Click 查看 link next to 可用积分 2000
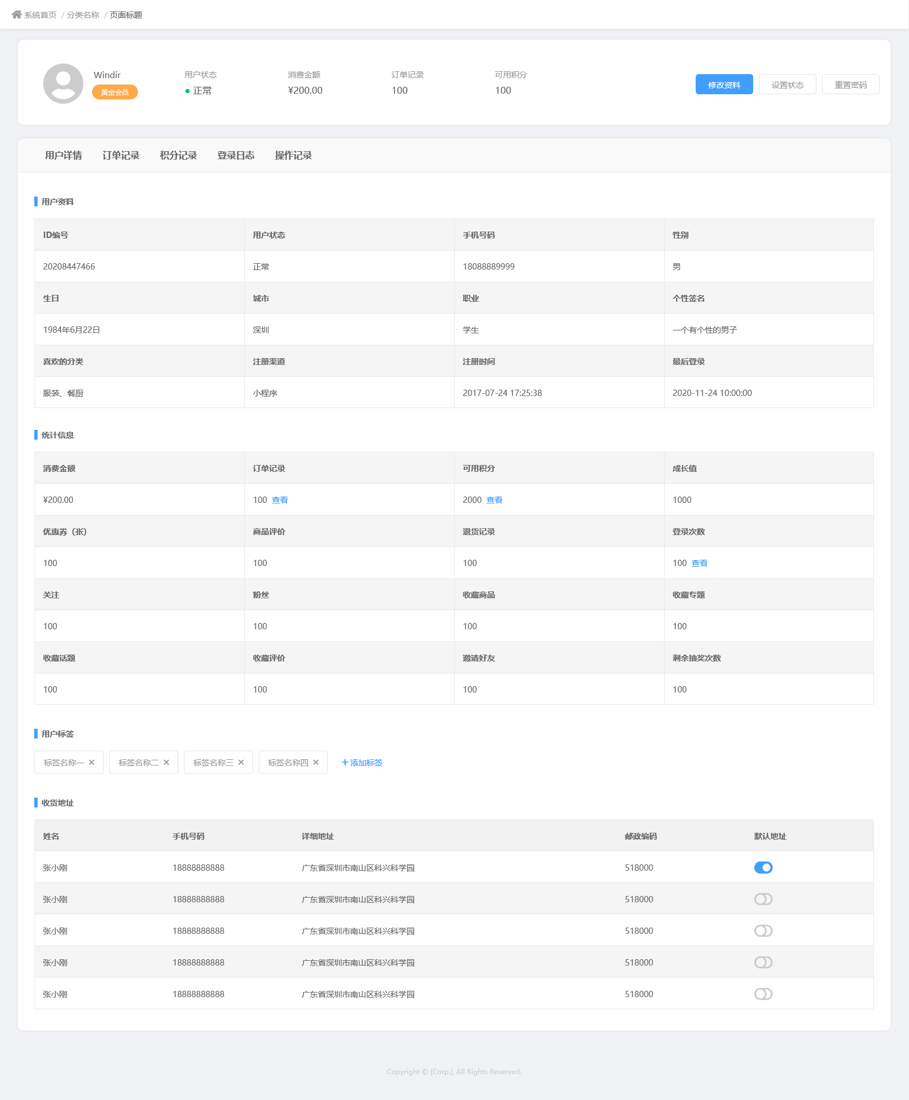This screenshot has width=909, height=1100. coord(494,500)
